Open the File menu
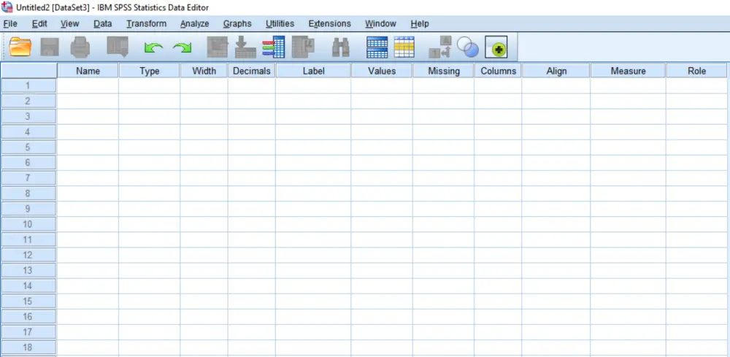The width and height of the screenshot is (730, 357). click(x=10, y=24)
